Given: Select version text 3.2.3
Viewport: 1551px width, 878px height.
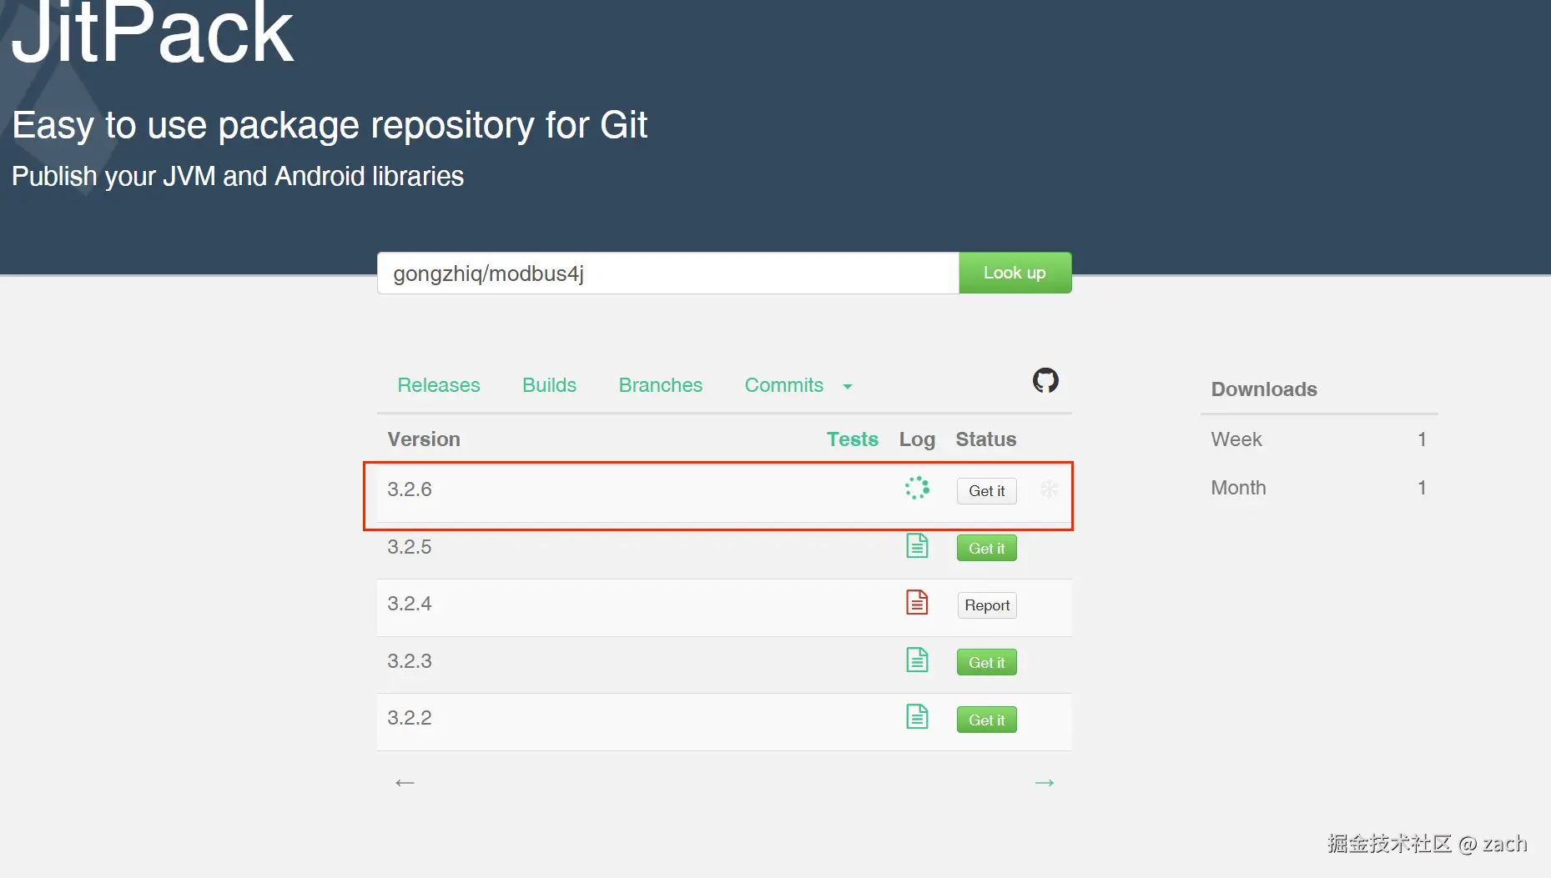Looking at the screenshot, I should pyautogui.click(x=410, y=661).
